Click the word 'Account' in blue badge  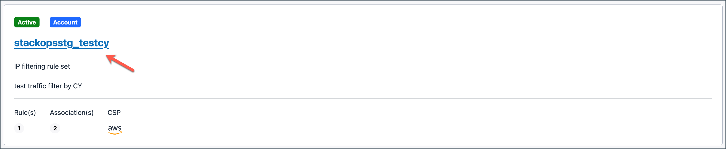pos(65,22)
